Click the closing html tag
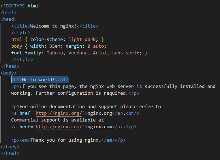 coord(10,154)
